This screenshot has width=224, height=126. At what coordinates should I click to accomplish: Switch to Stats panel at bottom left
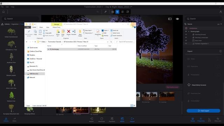tap(14, 120)
